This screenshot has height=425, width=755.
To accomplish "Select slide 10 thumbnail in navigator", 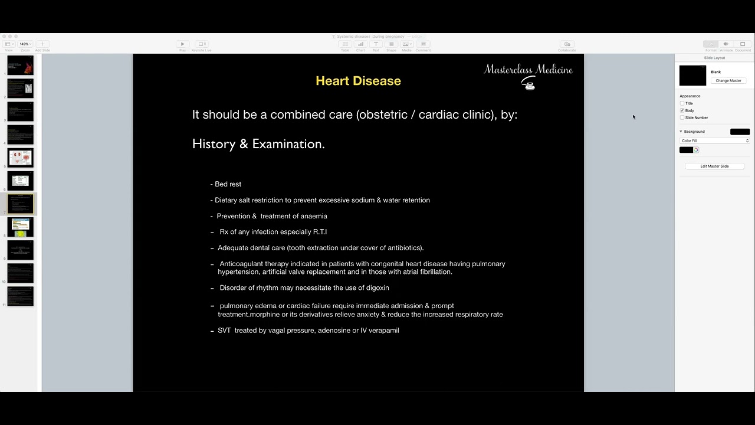I will pos(21,273).
